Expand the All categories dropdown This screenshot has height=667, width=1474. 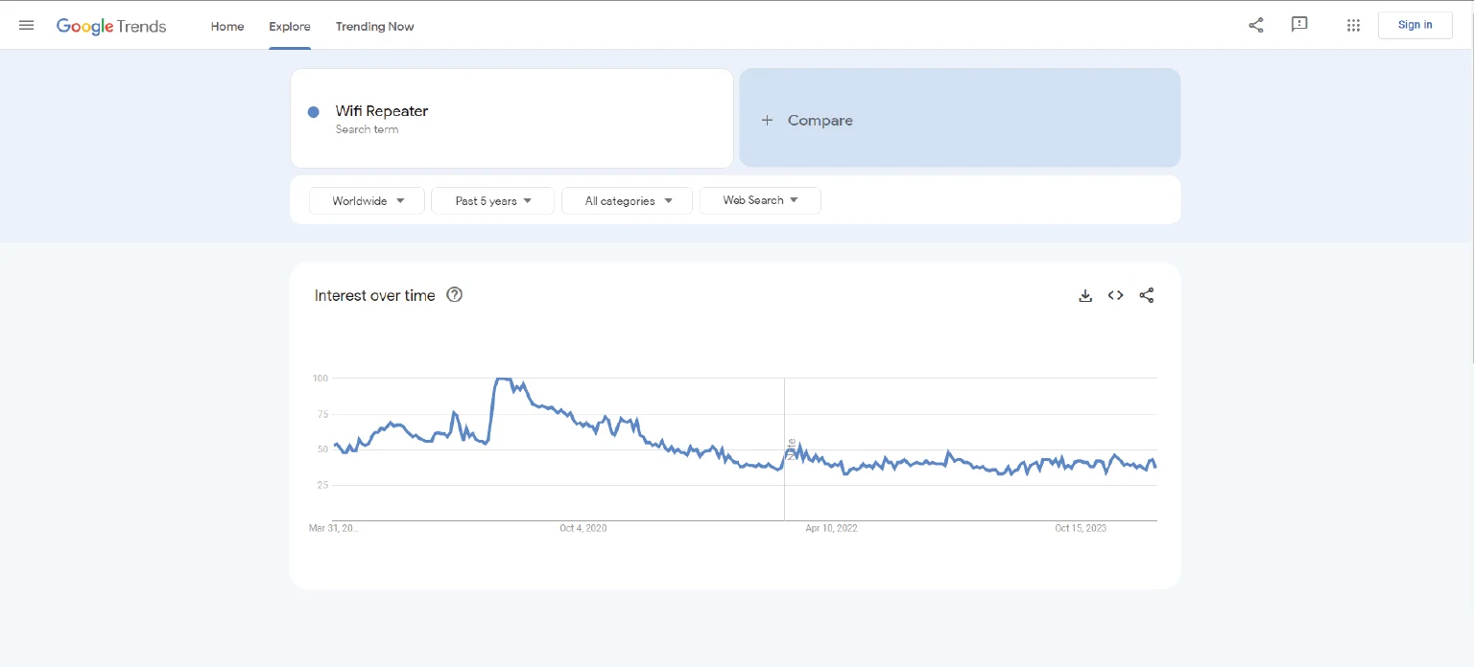[x=627, y=201]
